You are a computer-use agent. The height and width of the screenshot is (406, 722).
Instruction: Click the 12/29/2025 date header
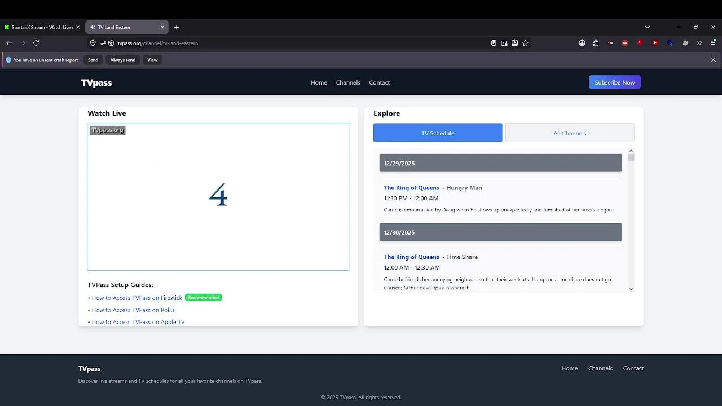click(500, 163)
